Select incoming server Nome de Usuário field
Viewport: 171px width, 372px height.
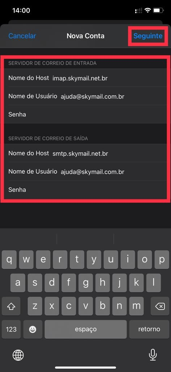coord(85,96)
